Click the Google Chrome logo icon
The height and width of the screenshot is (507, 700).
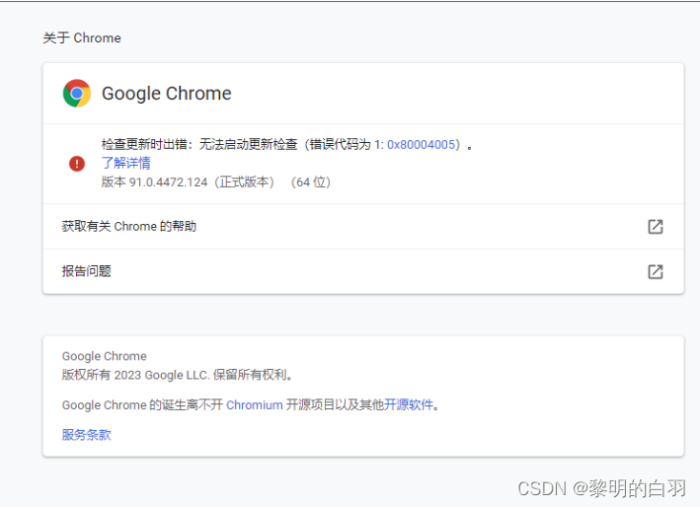click(x=77, y=93)
